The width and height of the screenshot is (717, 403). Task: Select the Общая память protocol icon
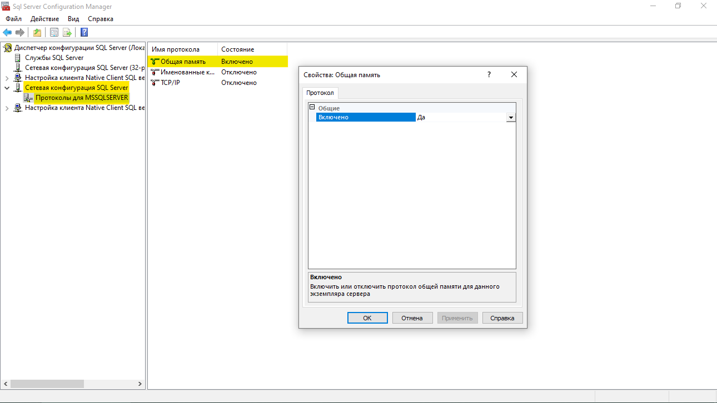[x=155, y=62]
